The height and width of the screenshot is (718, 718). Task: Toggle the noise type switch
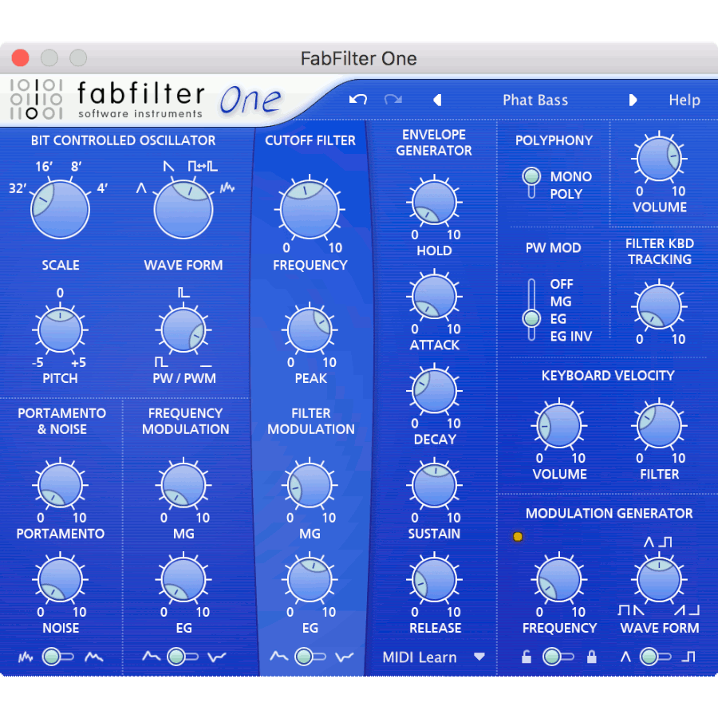57,657
